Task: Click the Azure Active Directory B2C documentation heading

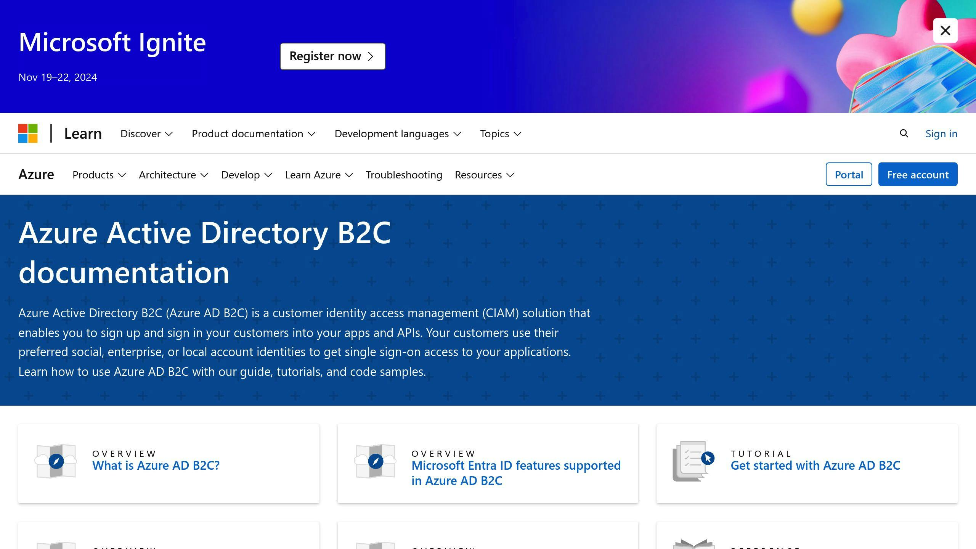Action: 205,252
